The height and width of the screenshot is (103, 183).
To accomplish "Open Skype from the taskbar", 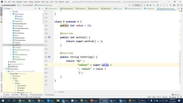I will (x=51, y=100).
